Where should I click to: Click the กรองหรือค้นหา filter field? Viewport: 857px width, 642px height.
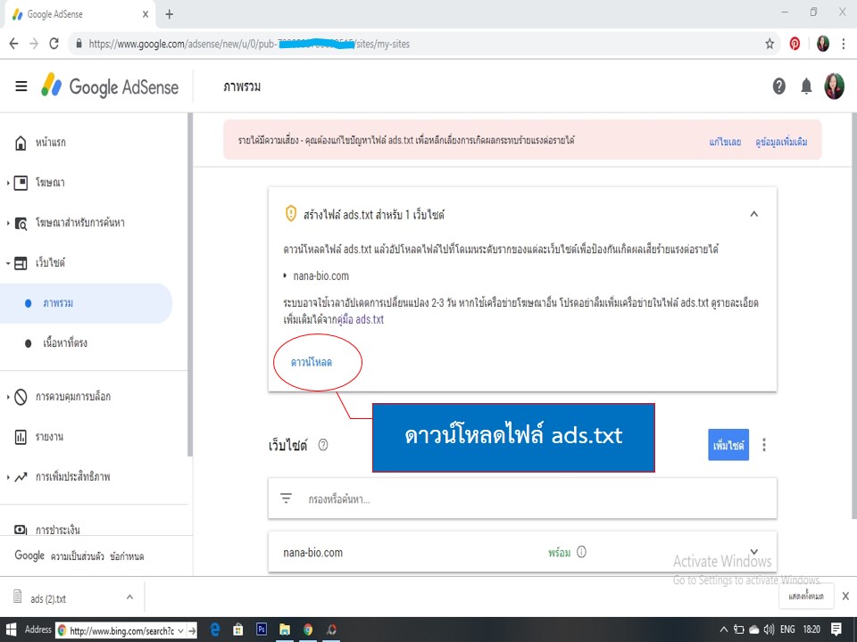click(522, 498)
